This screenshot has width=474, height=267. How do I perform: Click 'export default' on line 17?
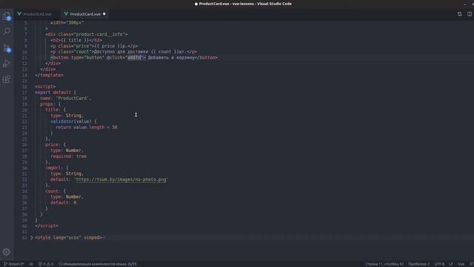point(53,92)
